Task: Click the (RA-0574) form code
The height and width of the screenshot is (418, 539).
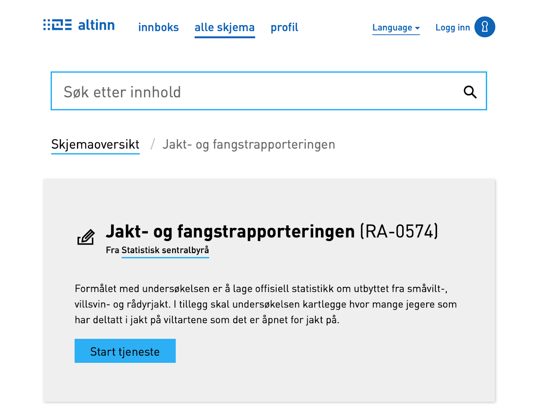Action: coord(399,231)
